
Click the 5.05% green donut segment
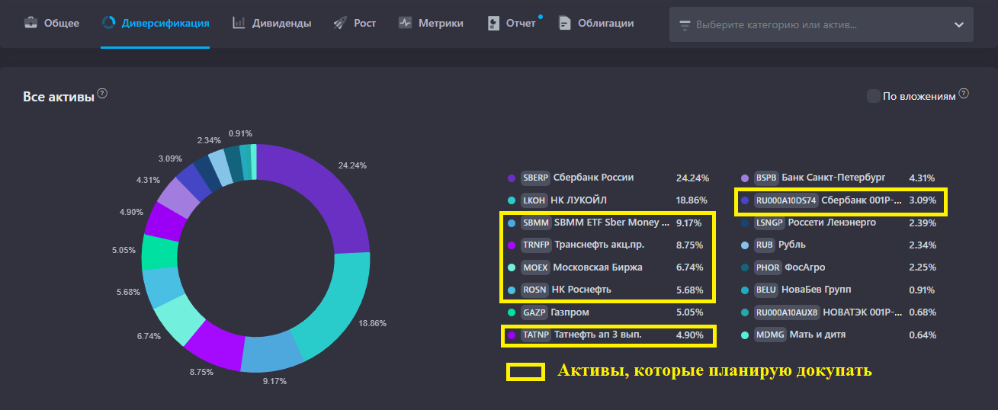[159, 253]
